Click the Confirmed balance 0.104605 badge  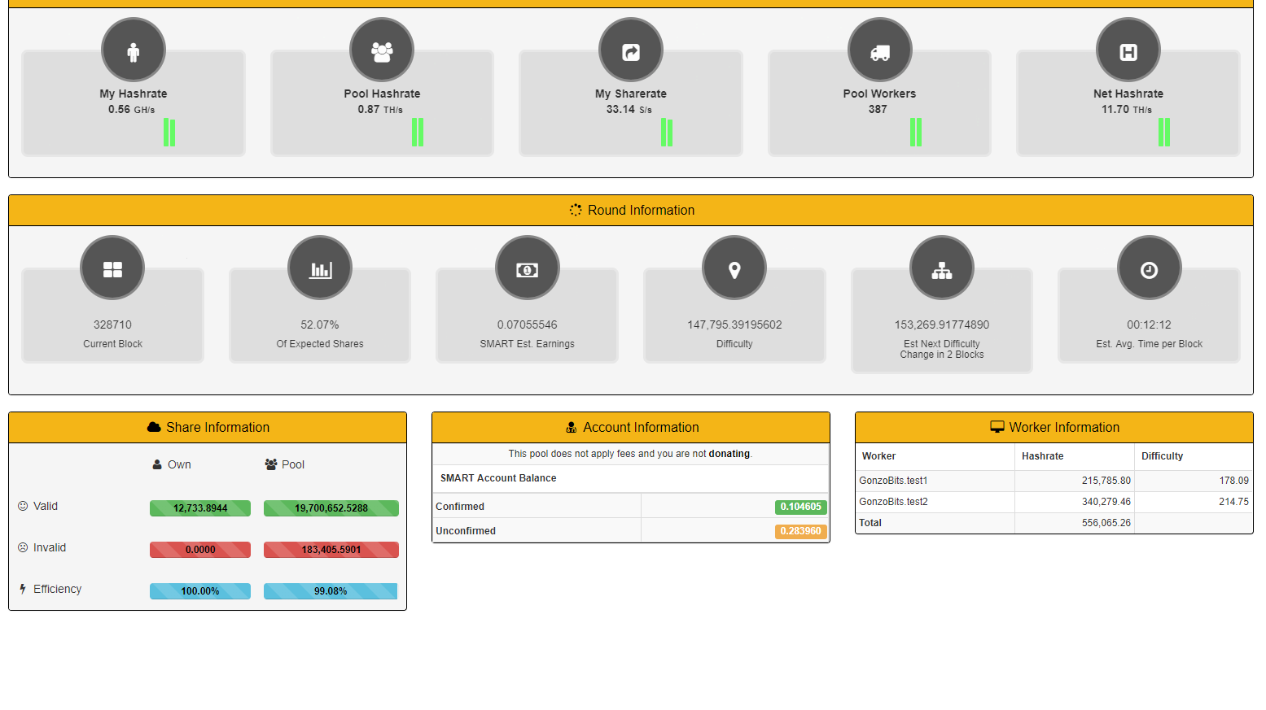coord(800,507)
